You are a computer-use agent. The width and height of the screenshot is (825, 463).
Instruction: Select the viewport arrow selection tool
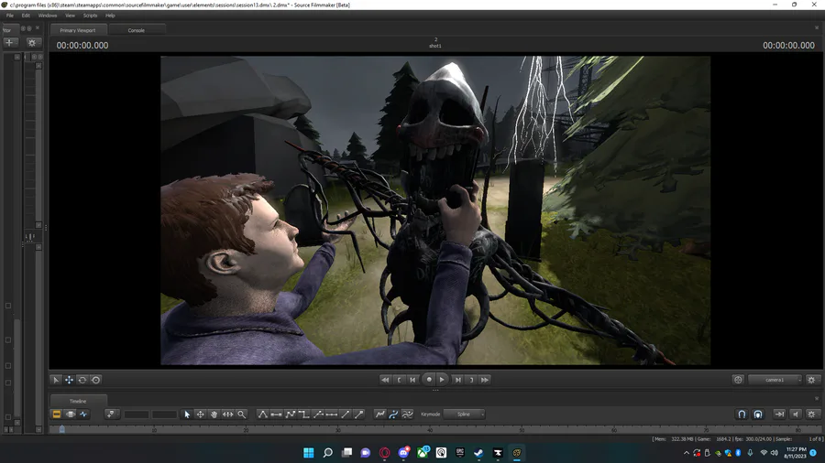56,380
